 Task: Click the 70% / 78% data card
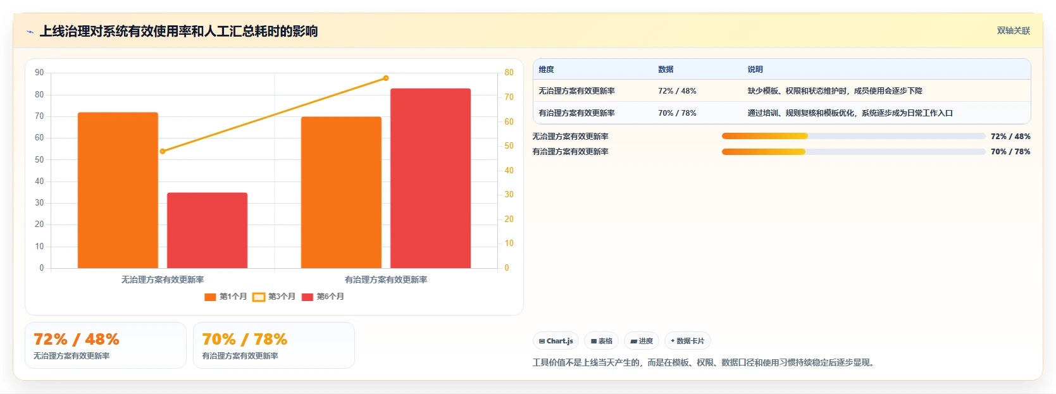(x=274, y=345)
